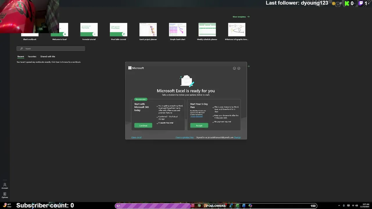
Task: Click the Excel ready document illustration
Action: coord(187,81)
